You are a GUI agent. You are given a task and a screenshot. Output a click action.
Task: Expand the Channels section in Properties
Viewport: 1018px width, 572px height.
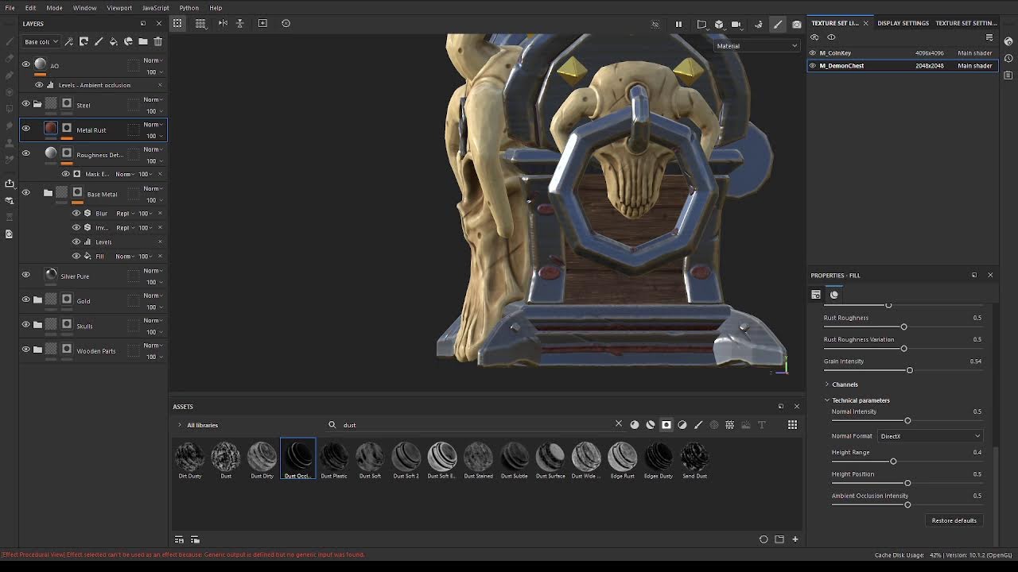827,385
